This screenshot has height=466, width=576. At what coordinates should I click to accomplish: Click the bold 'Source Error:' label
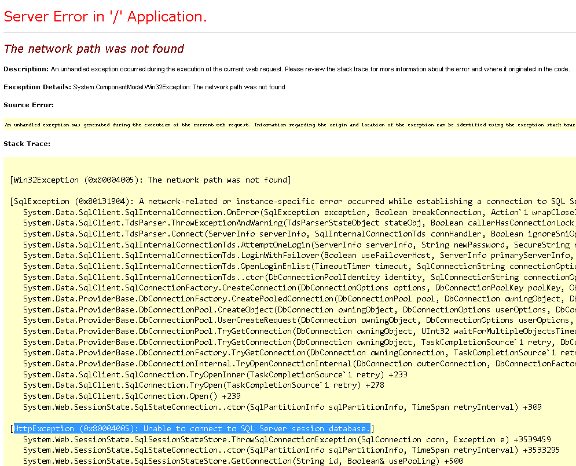coord(28,105)
